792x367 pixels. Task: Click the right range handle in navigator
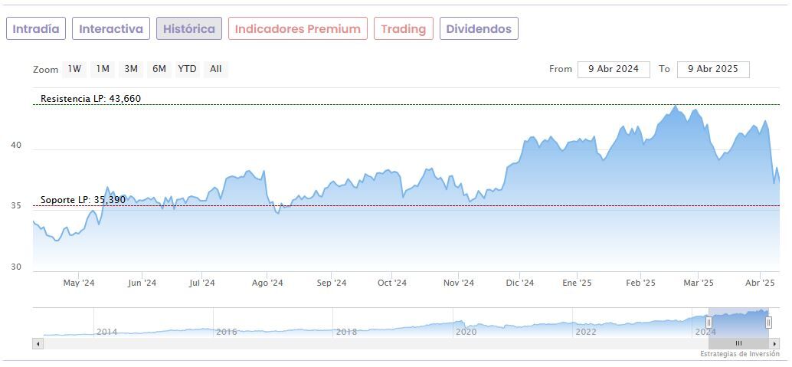[768, 323]
